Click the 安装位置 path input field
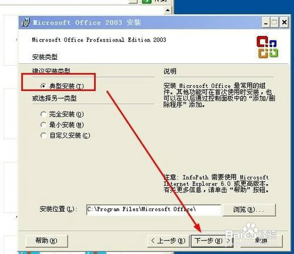The image size is (294, 254). [x=153, y=209]
